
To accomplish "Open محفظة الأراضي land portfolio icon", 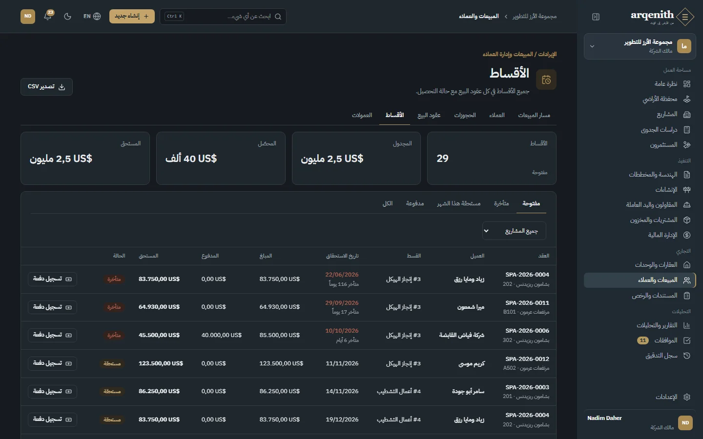I will coord(687,99).
